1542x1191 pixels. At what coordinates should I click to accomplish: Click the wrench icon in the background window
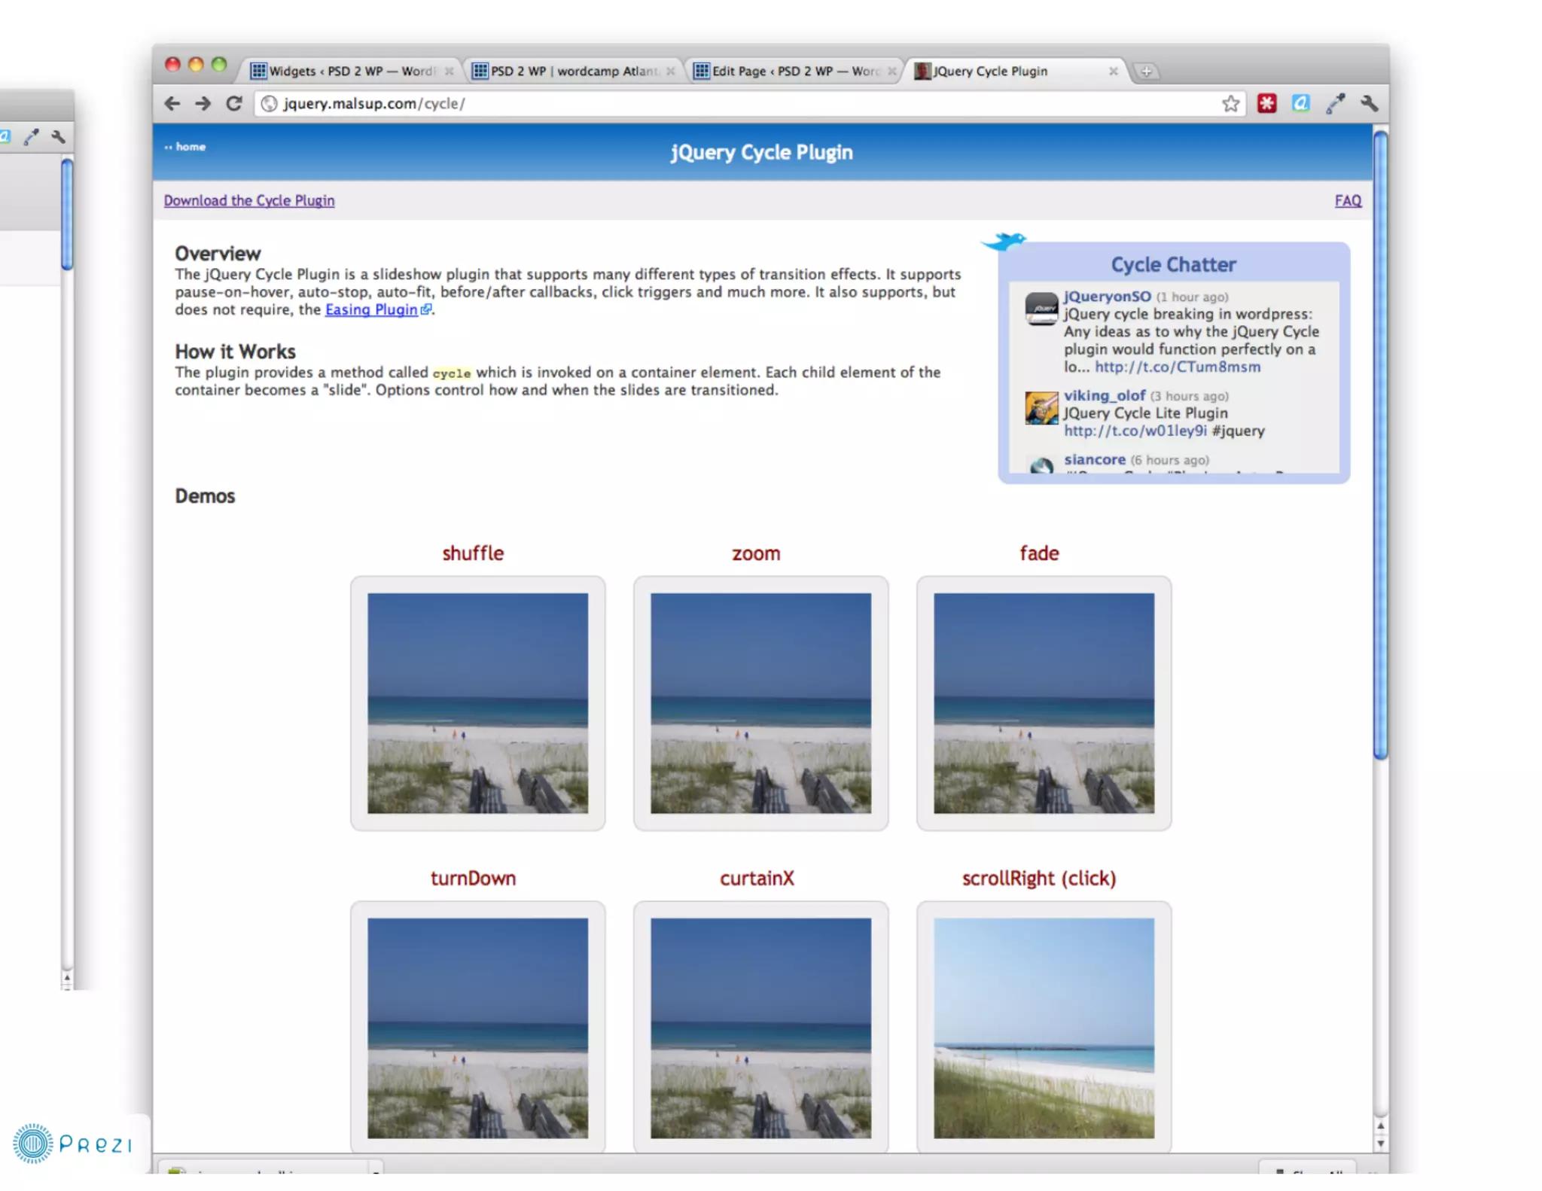pyautogui.click(x=58, y=136)
